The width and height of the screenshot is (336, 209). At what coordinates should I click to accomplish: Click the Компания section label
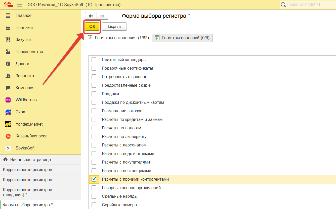click(25, 88)
